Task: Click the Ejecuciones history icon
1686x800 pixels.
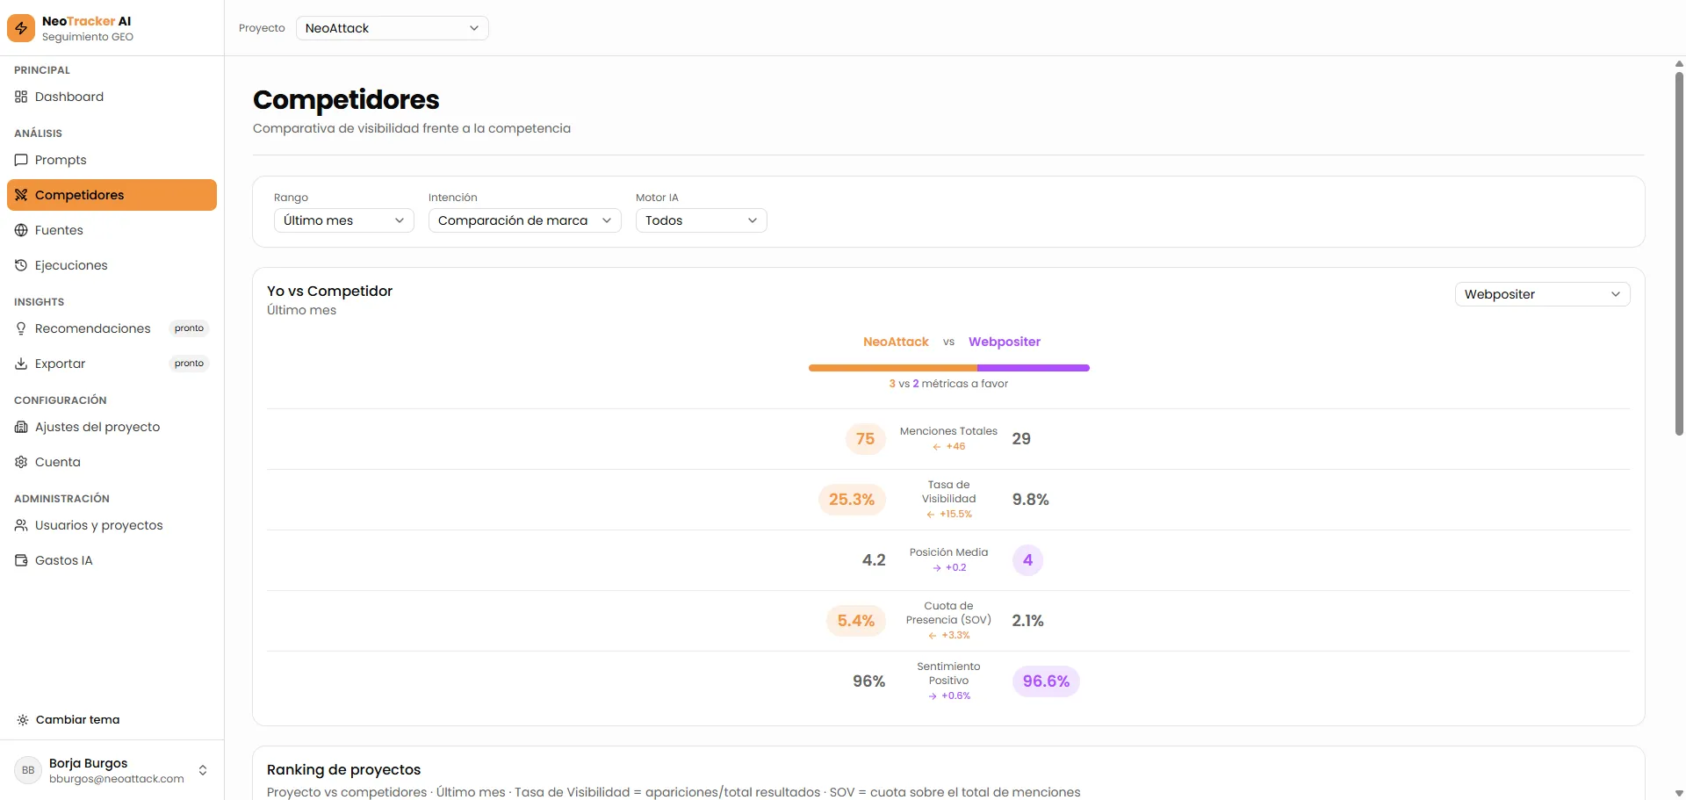Action: point(21,265)
